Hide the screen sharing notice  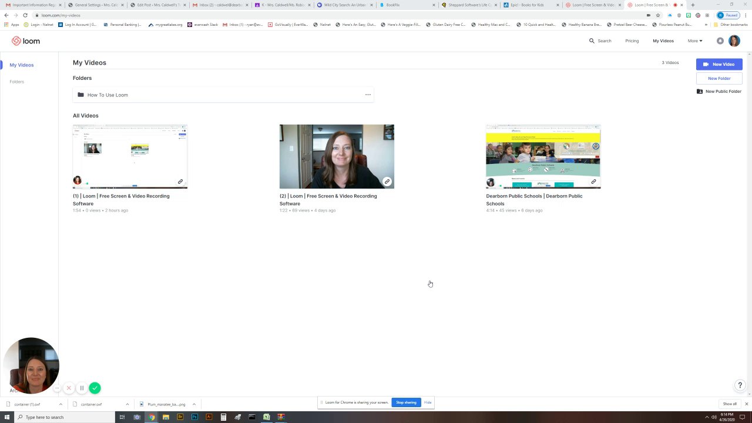click(428, 402)
